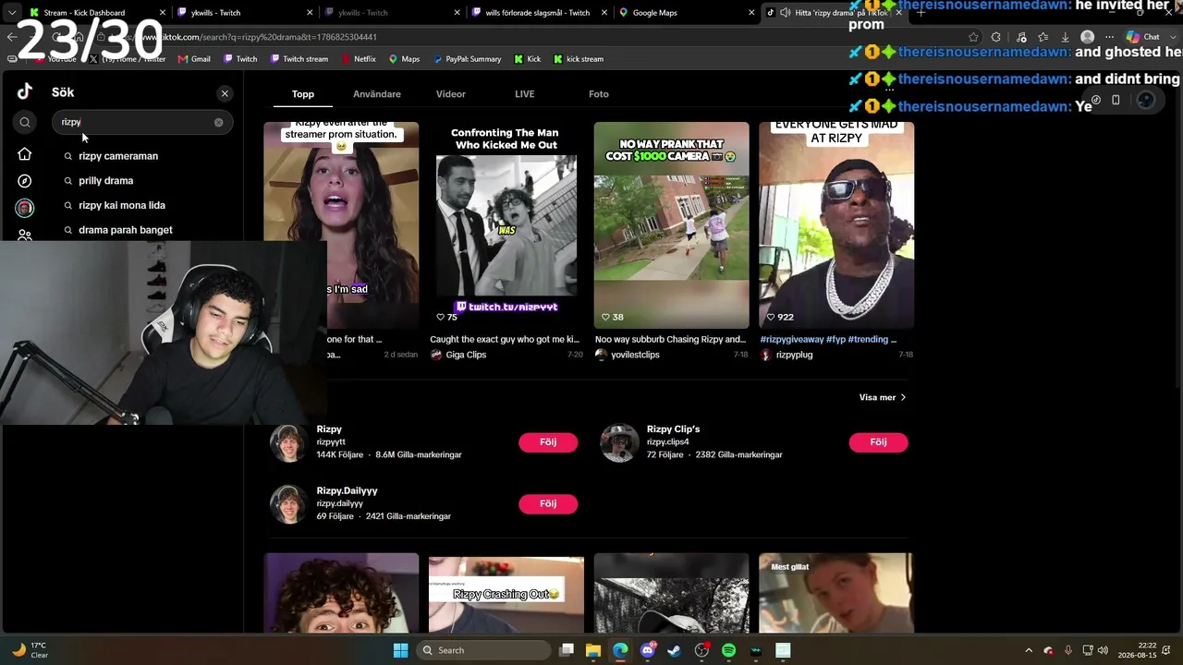
Task: Switch to the Topp results tab
Action: [303, 94]
